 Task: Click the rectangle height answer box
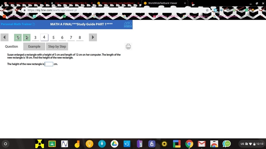(49, 64)
